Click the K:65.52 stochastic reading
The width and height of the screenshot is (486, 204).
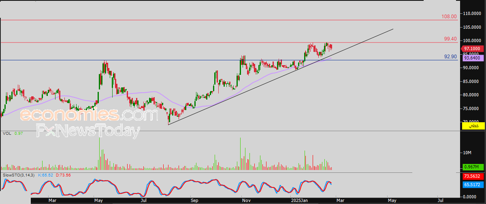[45, 175]
